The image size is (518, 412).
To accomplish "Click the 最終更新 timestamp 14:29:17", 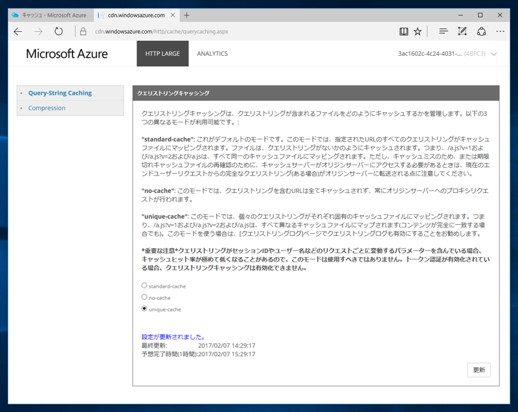I will pos(227,345).
